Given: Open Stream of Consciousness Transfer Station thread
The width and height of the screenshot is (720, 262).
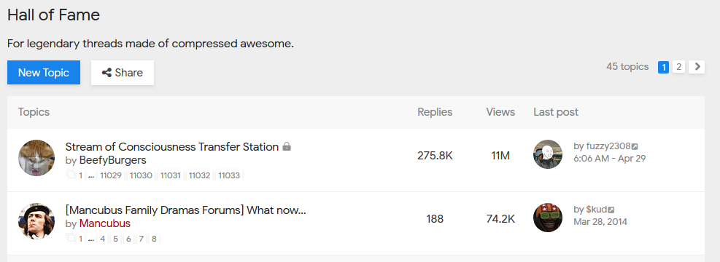Looking at the screenshot, I should [172, 146].
